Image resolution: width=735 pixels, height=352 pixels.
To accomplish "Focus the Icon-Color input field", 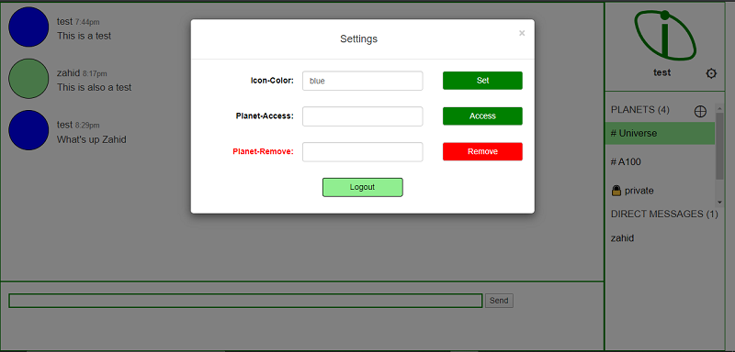I will (362, 81).
